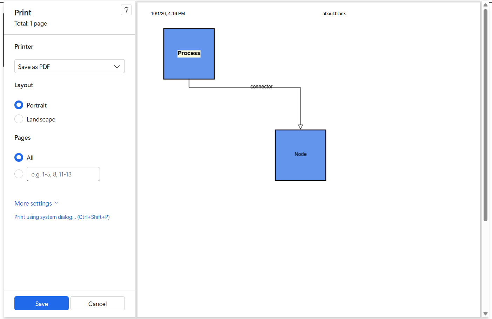Click the Save button
This screenshot has height=319, width=492.
(x=41, y=304)
